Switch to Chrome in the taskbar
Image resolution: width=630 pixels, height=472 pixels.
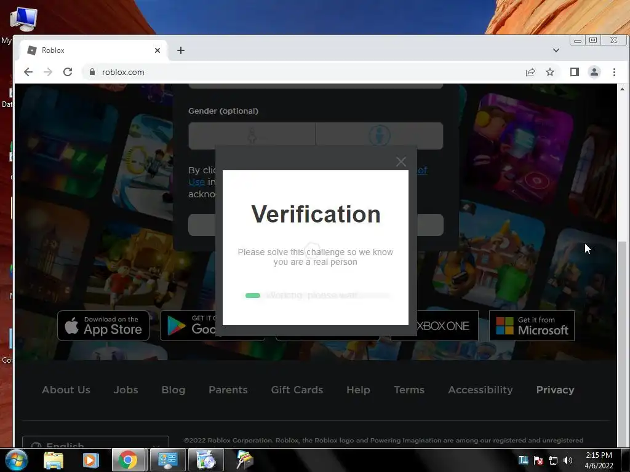[128, 460]
